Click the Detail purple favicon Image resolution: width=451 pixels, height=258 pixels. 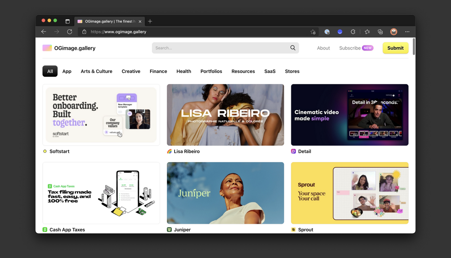click(x=294, y=151)
